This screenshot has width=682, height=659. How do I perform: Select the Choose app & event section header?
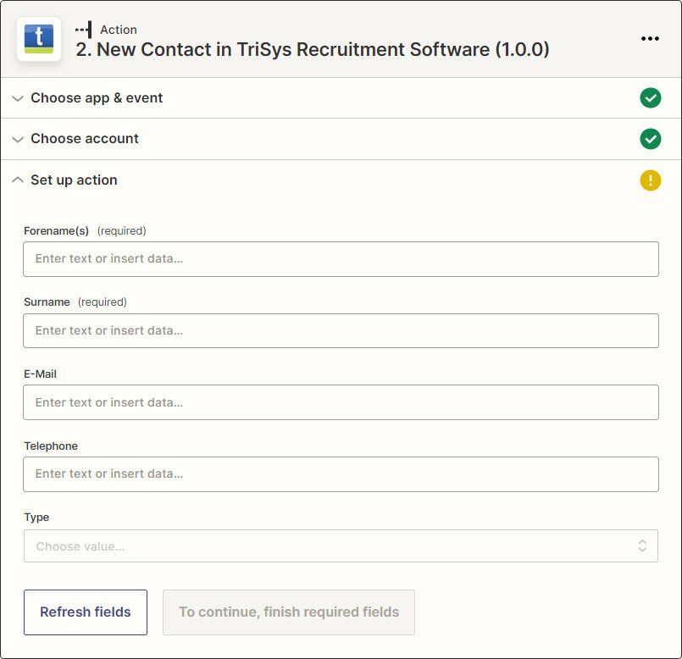tap(341, 98)
